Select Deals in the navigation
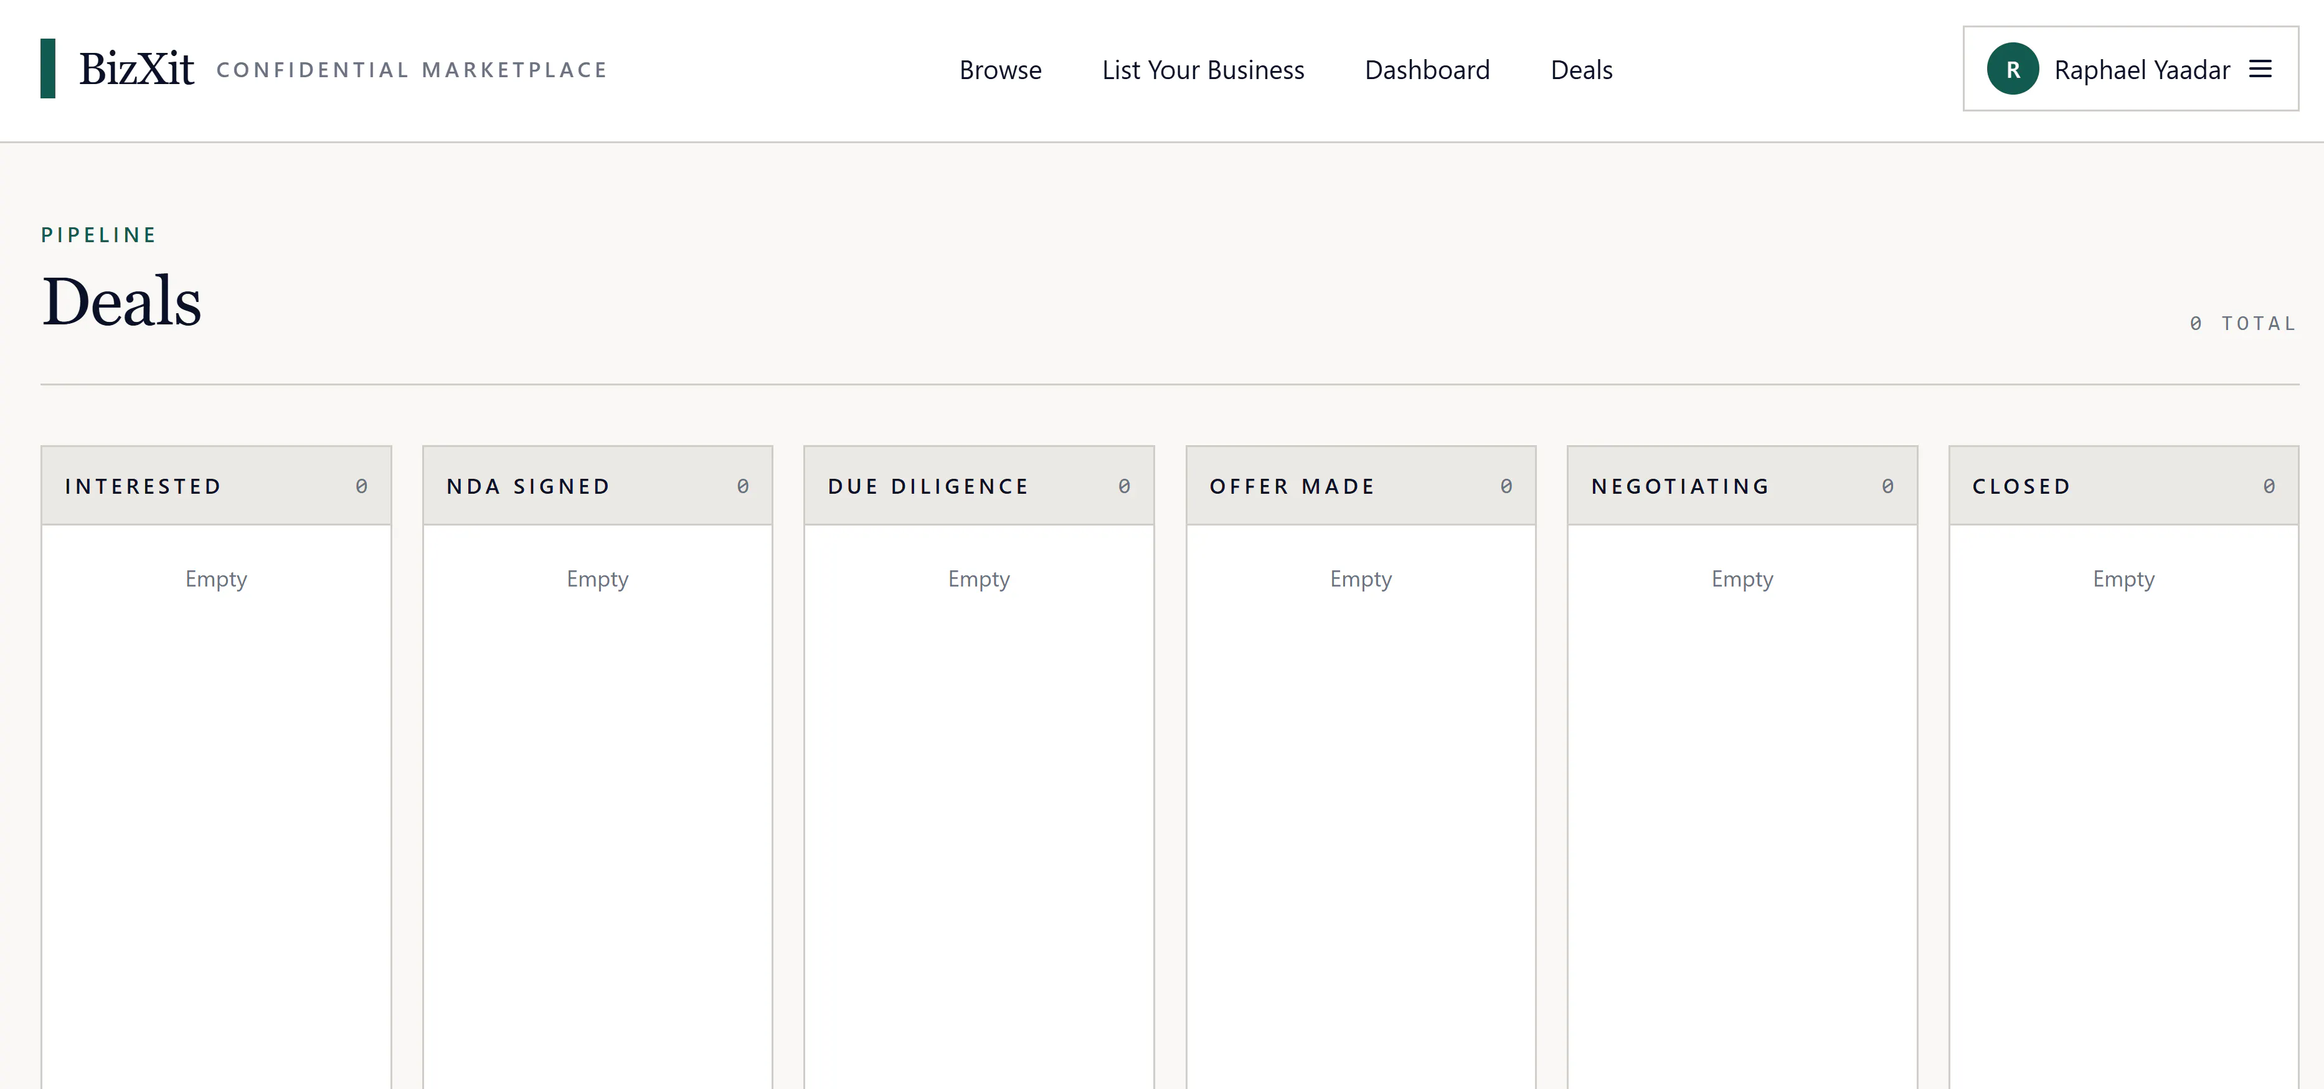The image size is (2324, 1089). 1580,70
